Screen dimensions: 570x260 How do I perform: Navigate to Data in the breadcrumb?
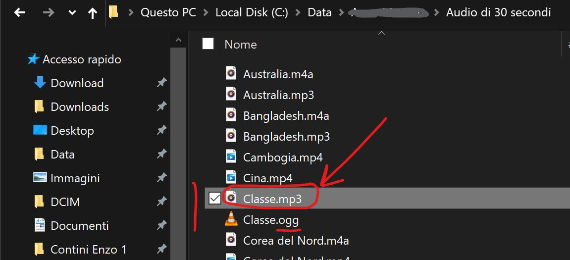[319, 12]
